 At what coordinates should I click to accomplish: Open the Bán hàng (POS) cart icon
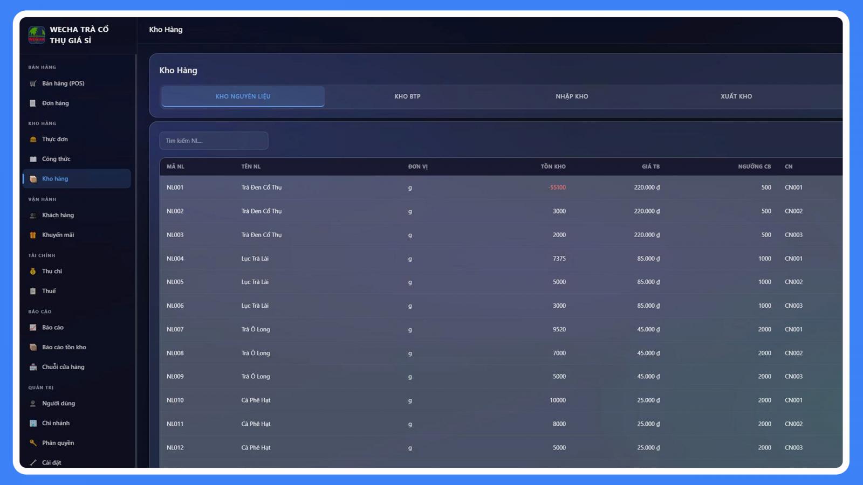point(33,84)
